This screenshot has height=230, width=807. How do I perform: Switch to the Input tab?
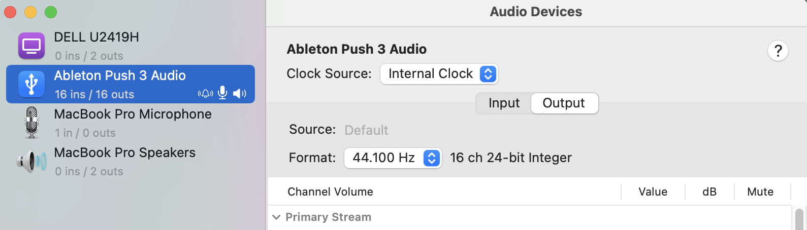pyautogui.click(x=504, y=103)
